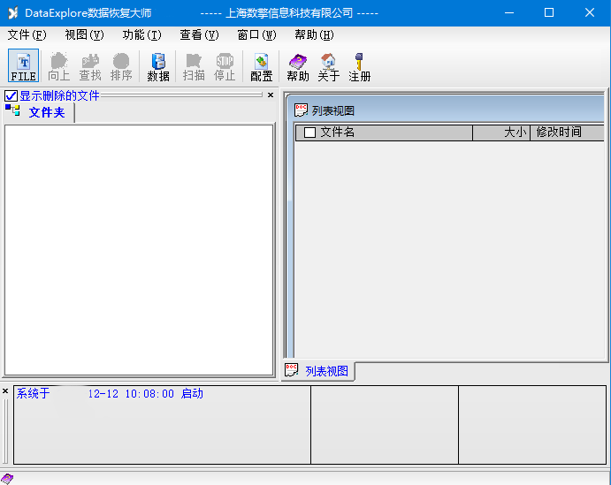Click the help book icon in status bar
The image size is (611, 485).
point(7,479)
